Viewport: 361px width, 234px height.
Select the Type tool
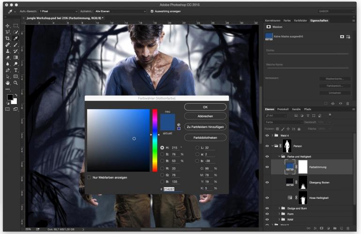coord(15,70)
